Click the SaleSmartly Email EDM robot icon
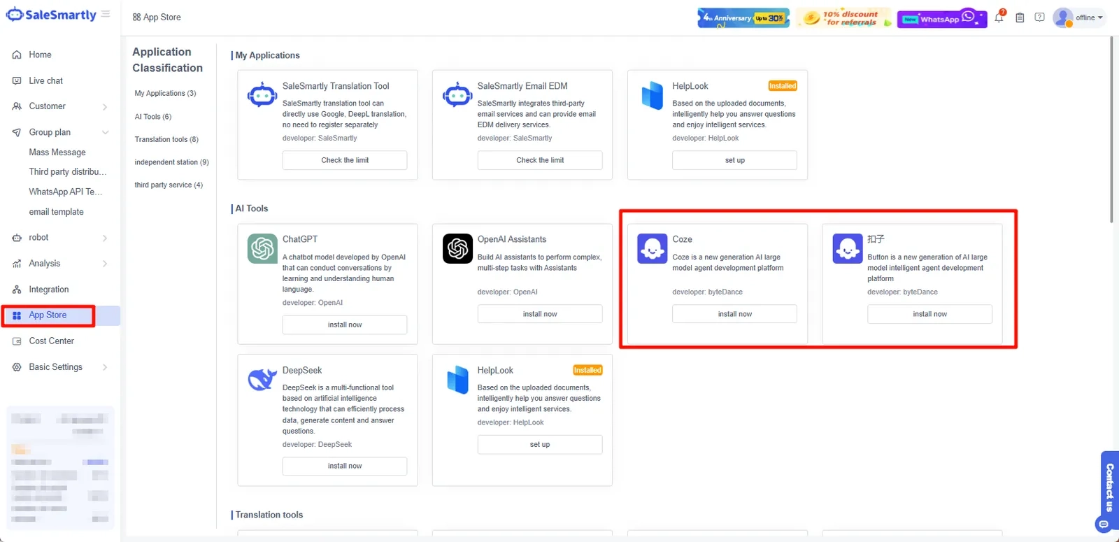1119x542 pixels. [457, 95]
